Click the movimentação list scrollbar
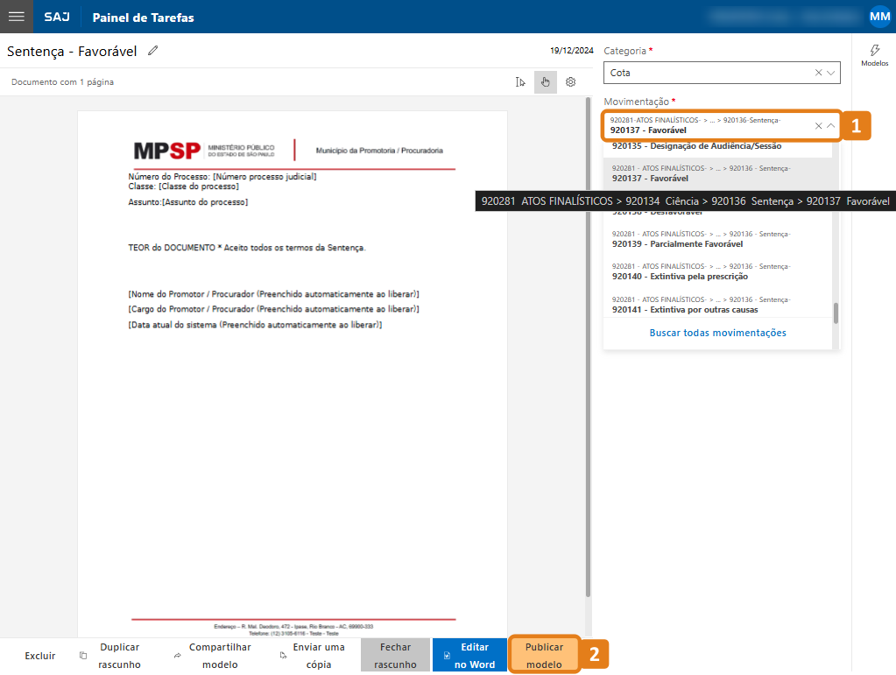This screenshot has width=896, height=675. [836, 313]
